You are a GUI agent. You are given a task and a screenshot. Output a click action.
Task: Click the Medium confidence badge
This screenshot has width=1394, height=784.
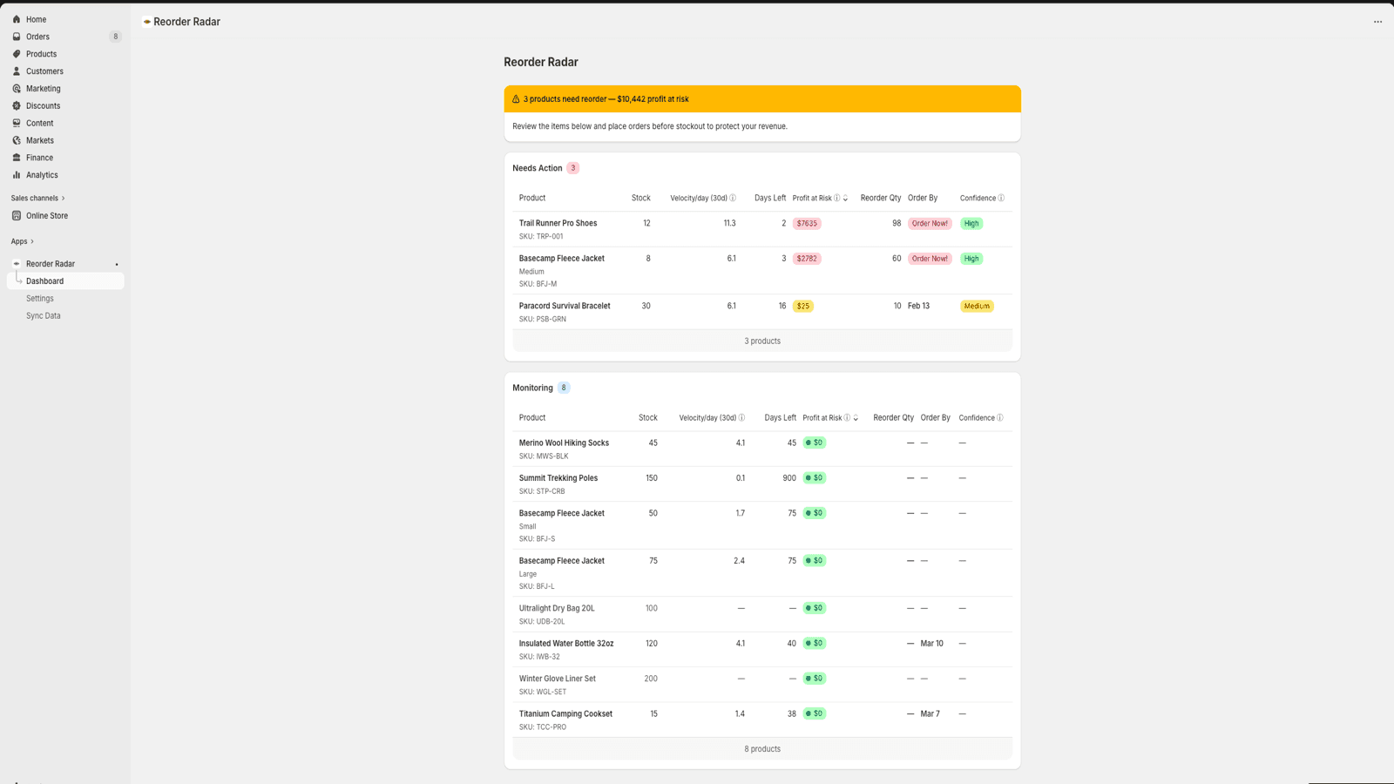pyautogui.click(x=977, y=306)
